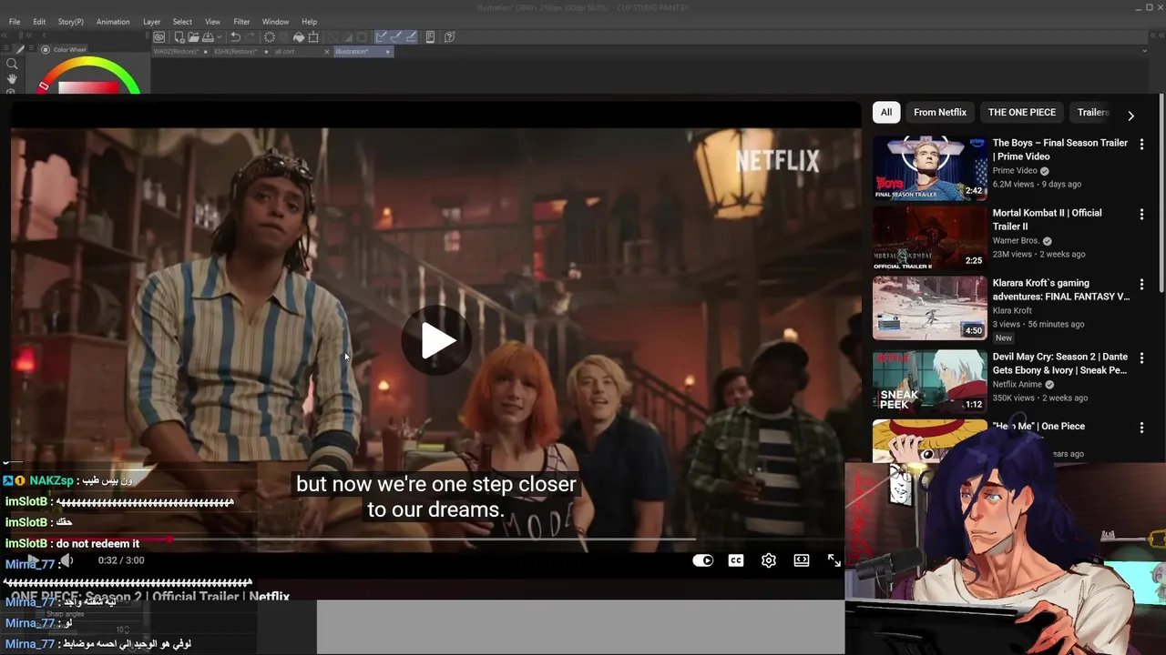Switch to WADZ[Restore]* document tab
The height and width of the screenshot is (655, 1166).
click(180, 52)
